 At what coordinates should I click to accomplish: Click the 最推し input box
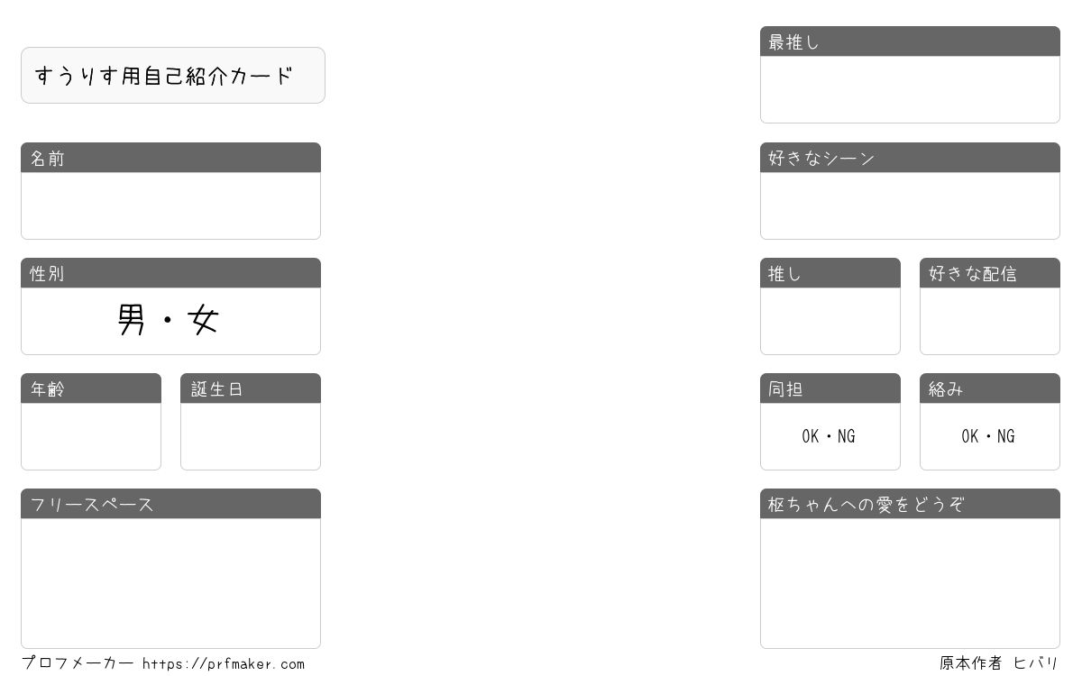coord(910,89)
